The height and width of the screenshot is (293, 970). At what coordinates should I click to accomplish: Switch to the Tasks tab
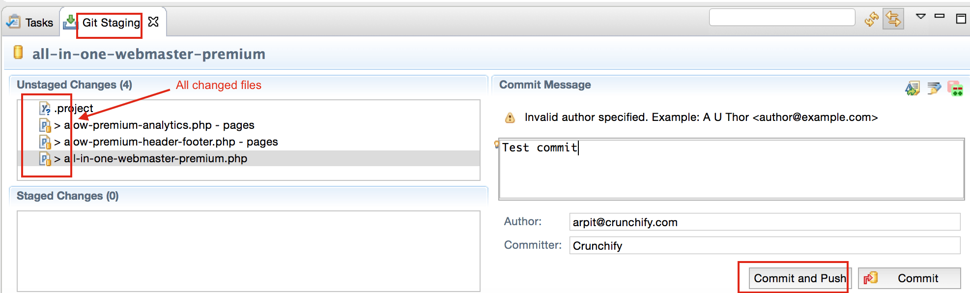click(29, 23)
